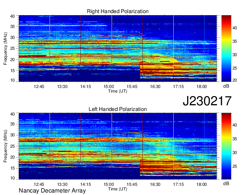Select the 25 dB label on the Left Handed color bar
Image resolution: width=241 pixels, height=195 pixels.
[x=235, y=166]
